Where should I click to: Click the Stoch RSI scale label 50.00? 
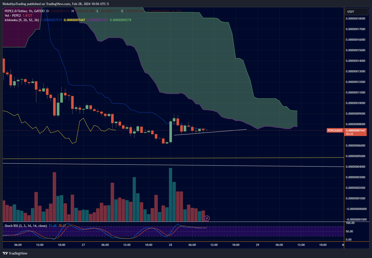349,231
